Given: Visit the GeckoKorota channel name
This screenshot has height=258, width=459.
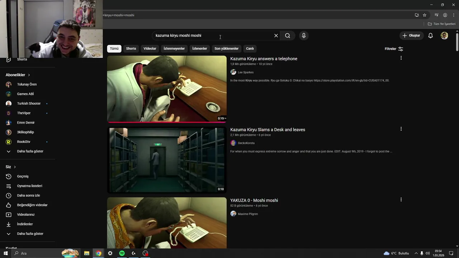Looking at the screenshot, I should 246,143.
